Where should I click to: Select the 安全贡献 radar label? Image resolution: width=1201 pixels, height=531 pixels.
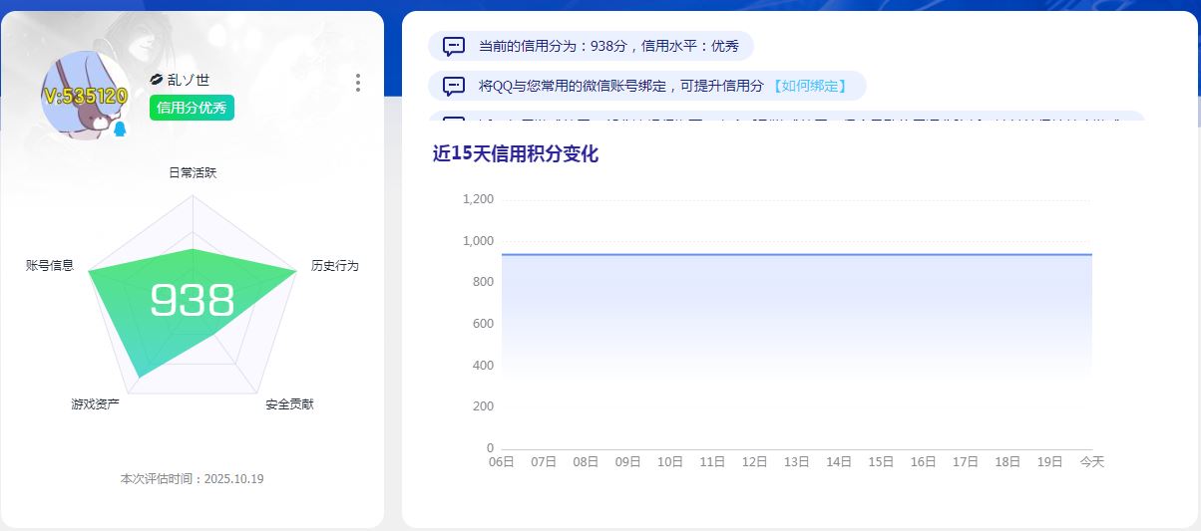(x=289, y=404)
